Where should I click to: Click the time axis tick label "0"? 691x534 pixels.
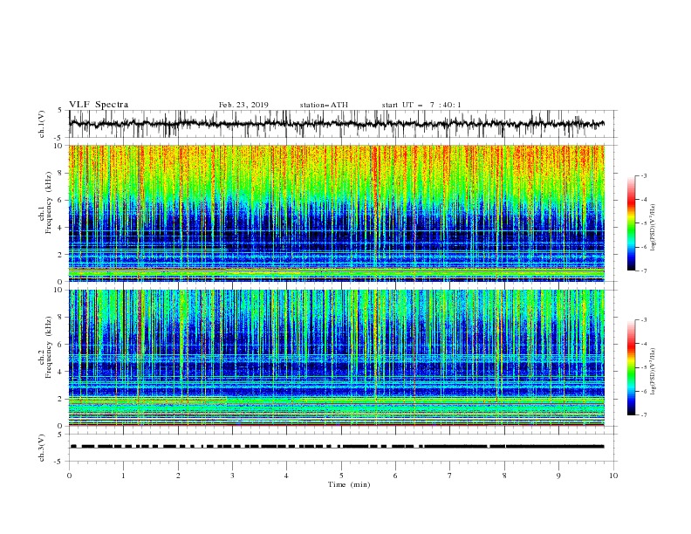click(69, 476)
